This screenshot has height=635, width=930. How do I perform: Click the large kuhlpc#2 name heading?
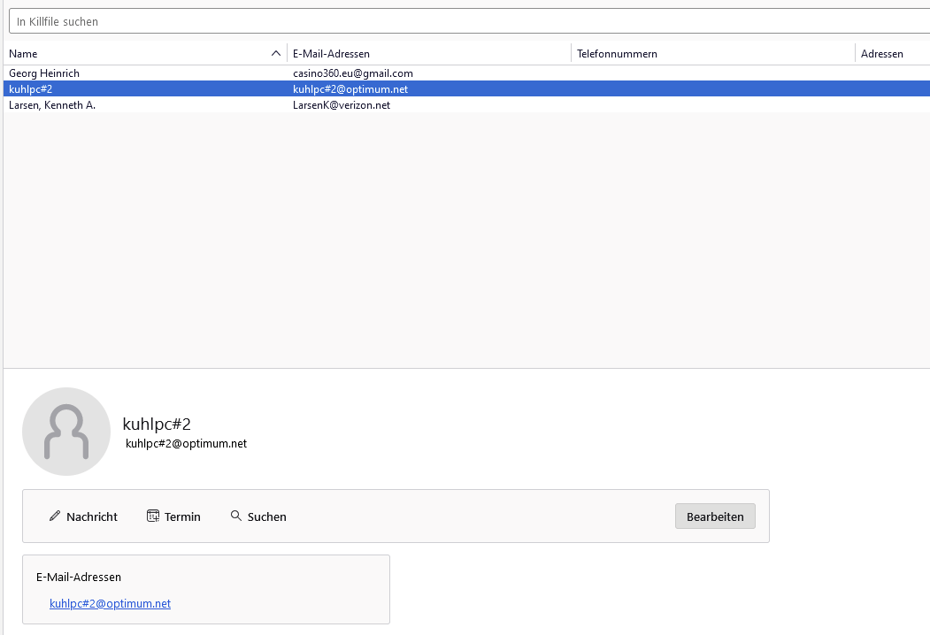(157, 424)
